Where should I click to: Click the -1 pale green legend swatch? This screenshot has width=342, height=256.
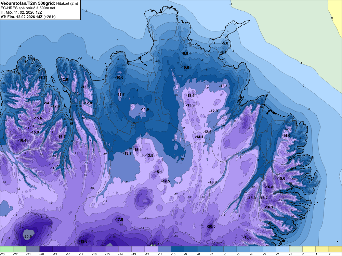pos(296,249)
